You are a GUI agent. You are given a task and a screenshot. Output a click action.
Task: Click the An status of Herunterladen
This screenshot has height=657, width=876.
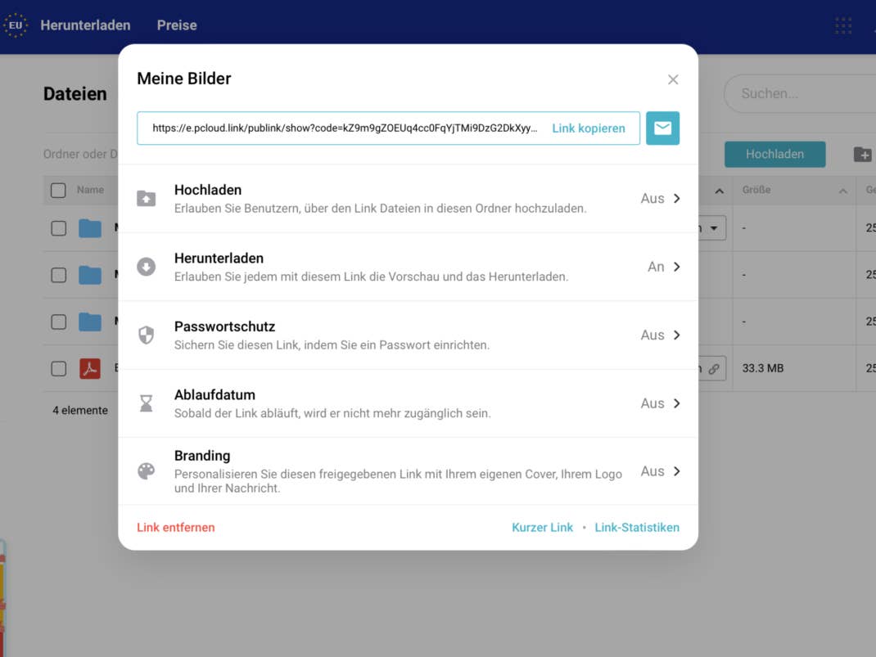[x=656, y=267]
